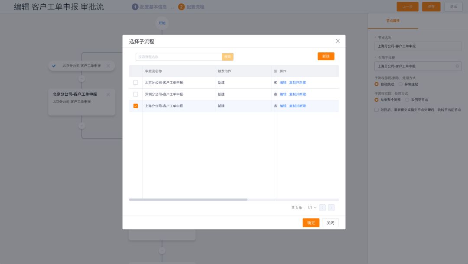The height and width of the screenshot is (264, 468).
Task: Clear the 引用子流程 field with its icon
Action: point(457,66)
